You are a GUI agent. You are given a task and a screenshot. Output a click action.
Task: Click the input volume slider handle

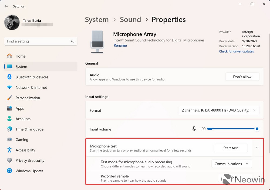click(257, 129)
